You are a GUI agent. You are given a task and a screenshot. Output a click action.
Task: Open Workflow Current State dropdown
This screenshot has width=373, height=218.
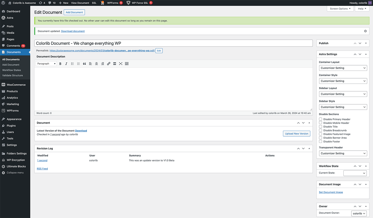[355, 173]
